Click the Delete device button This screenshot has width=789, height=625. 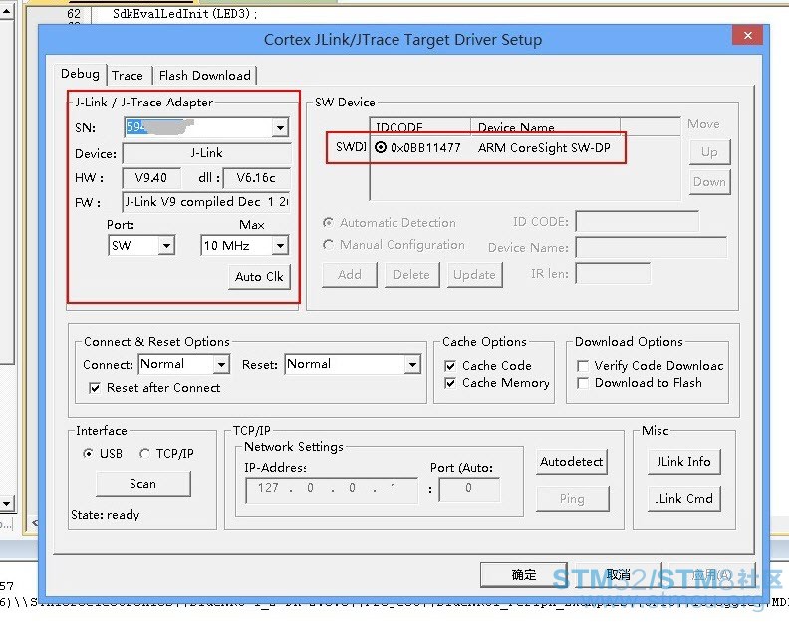click(x=411, y=275)
